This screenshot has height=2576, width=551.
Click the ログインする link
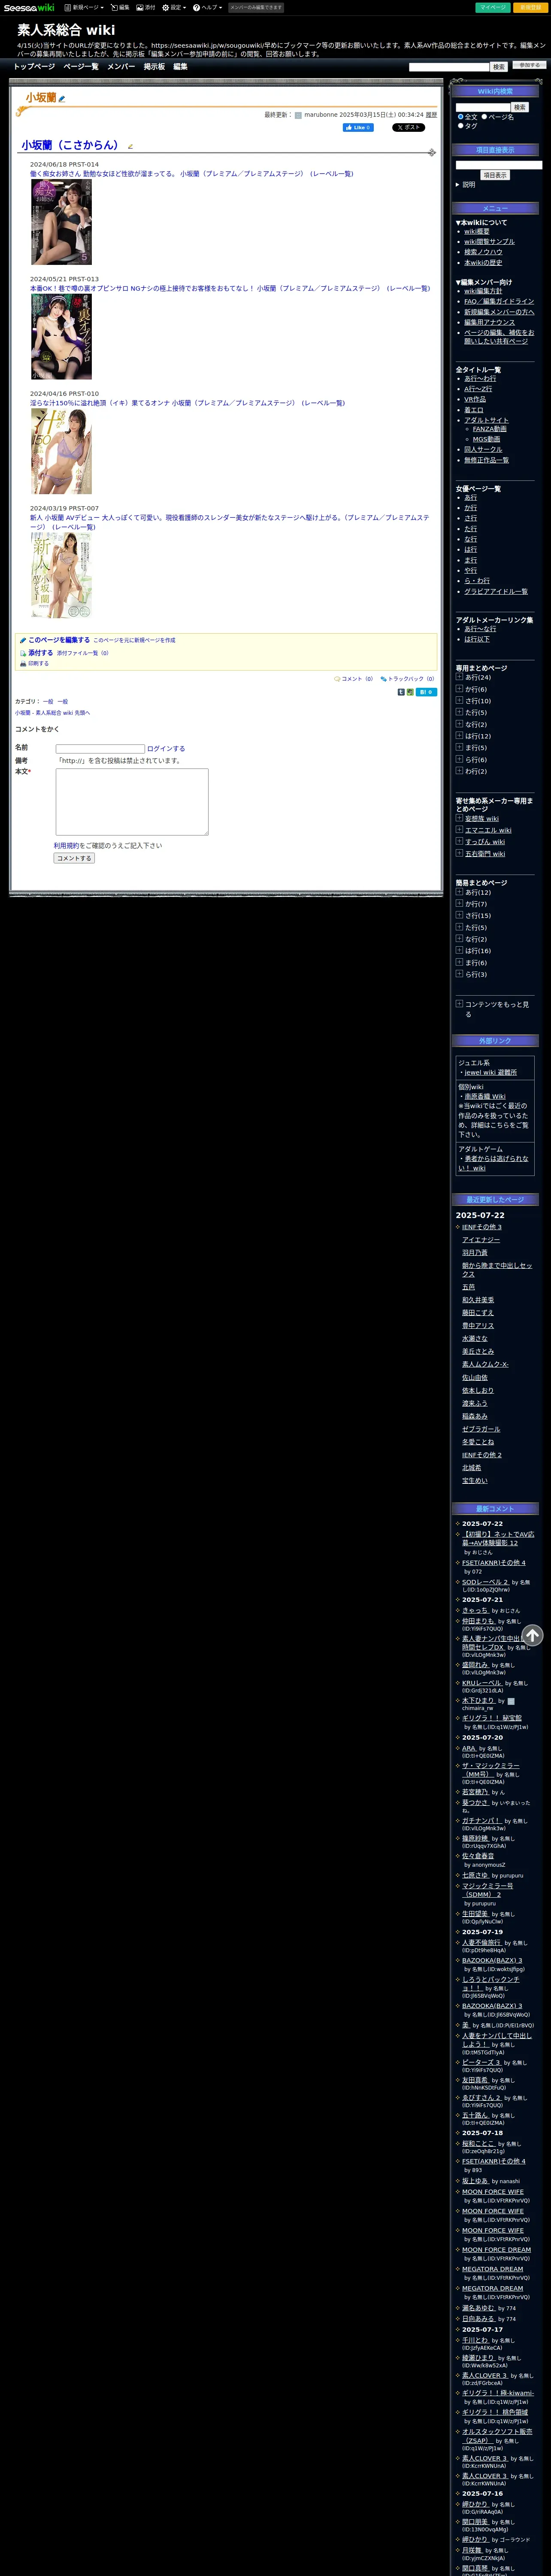click(166, 749)
